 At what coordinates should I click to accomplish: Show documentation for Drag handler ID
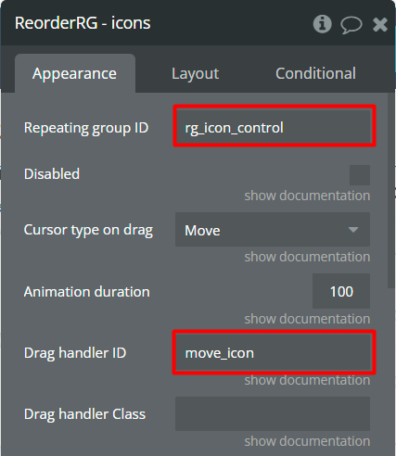307,380
